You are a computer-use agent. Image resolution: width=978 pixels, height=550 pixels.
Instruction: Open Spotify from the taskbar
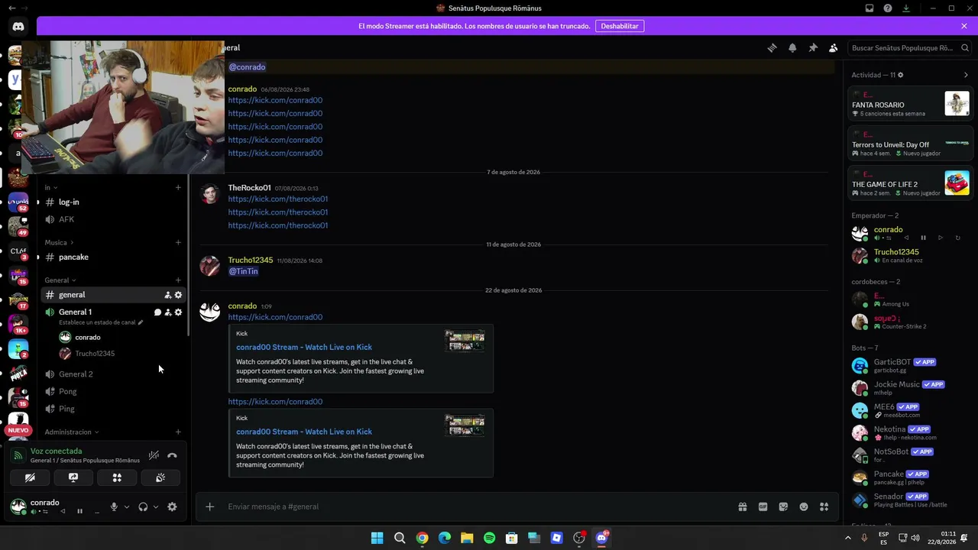(489, 538)
